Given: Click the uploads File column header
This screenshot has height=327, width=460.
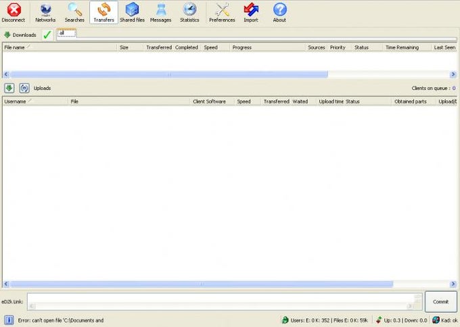Looking at the screenshot, I should (x=130, y=101).
